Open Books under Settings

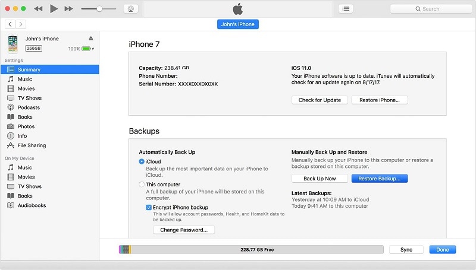tap(50, 117)
